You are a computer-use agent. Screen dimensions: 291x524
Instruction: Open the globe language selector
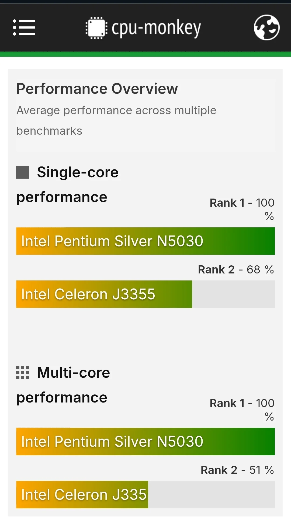[x=266, y=27]
